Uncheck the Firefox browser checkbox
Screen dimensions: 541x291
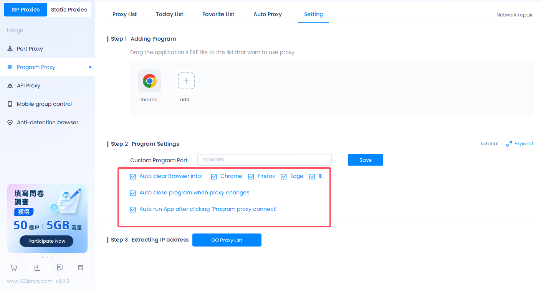tap(251, 176)
